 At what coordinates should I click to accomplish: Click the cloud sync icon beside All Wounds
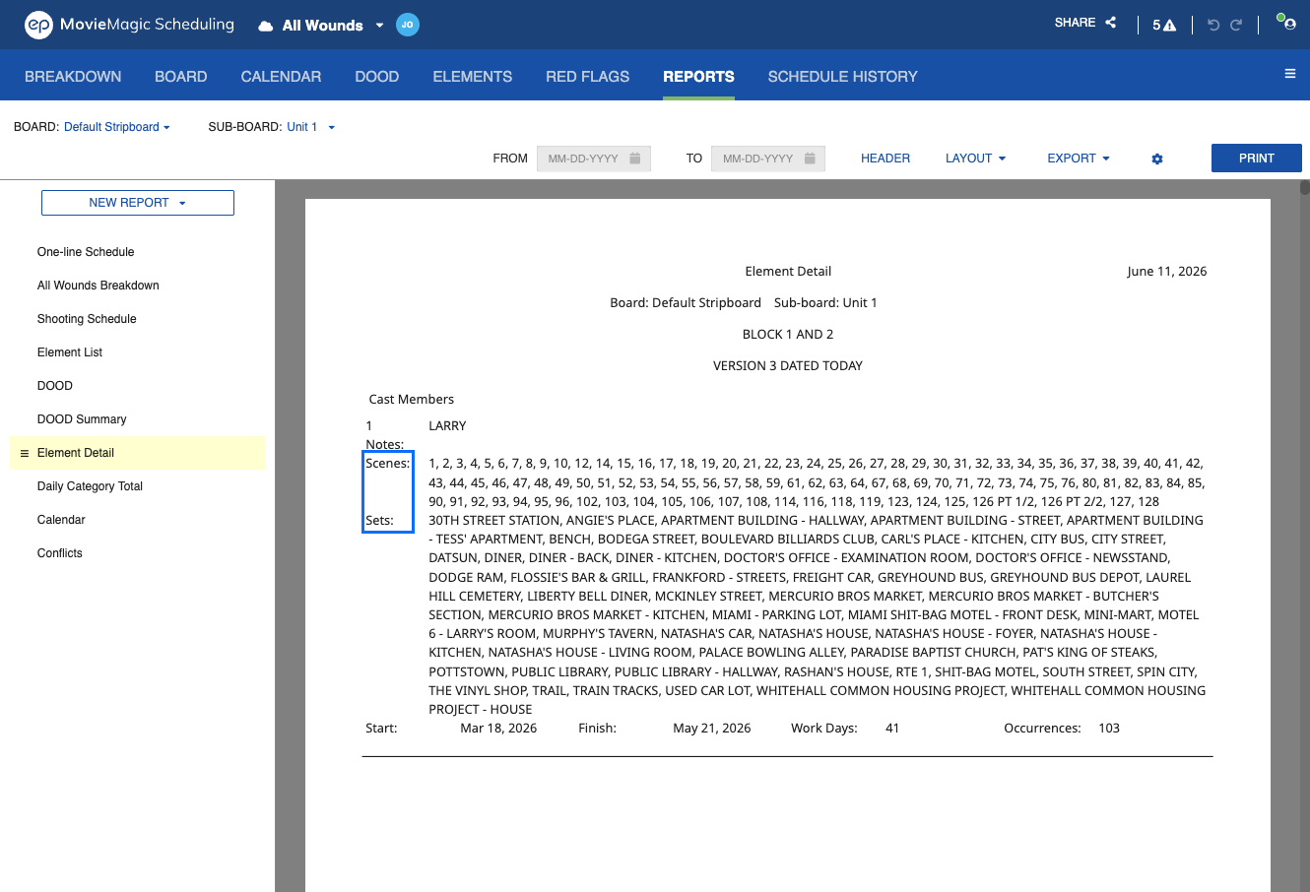(x=266, y=27)
